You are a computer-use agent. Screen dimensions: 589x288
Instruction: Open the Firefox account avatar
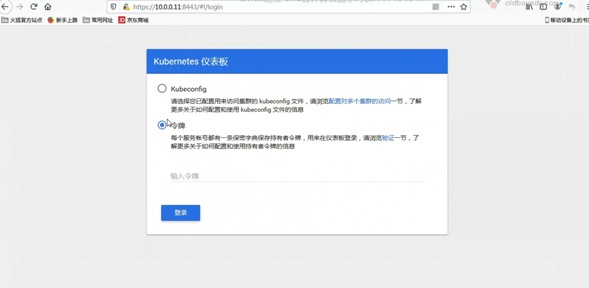[558, 7]
